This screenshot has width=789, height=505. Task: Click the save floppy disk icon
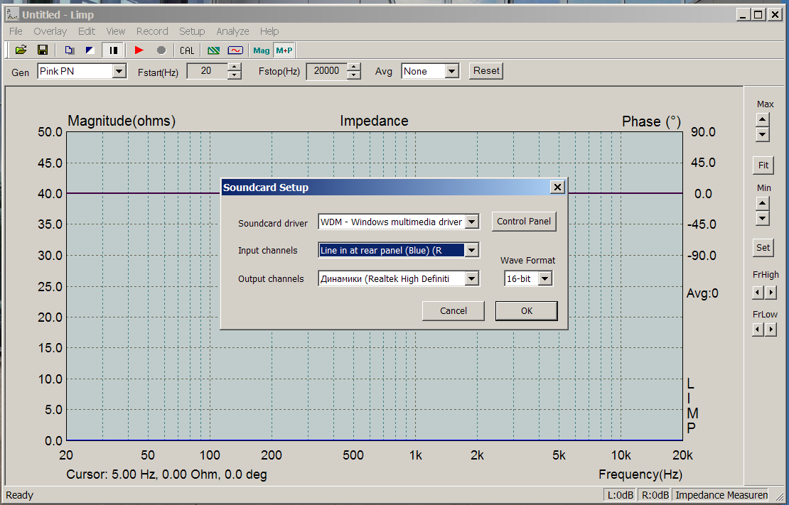pos(43,50)
